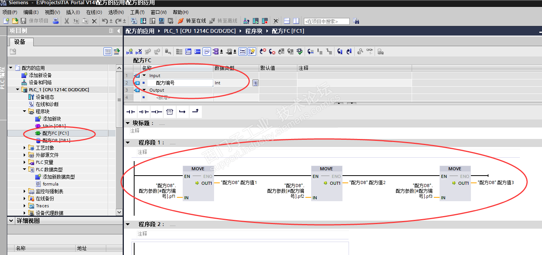Collapse the 程序块 folder

click(x=24, y=111)
